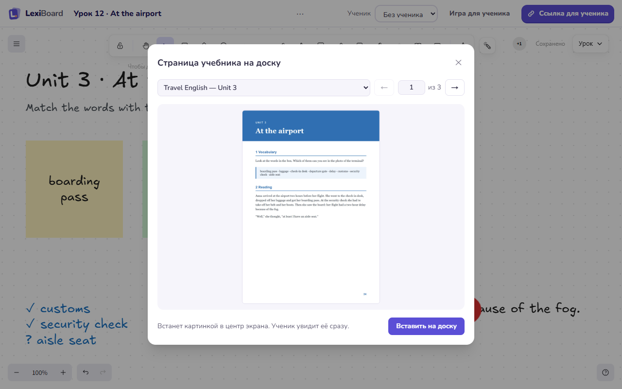Open the three-dots lesson menu
This screenshot has width=622, height=389.
pos(300,14)
